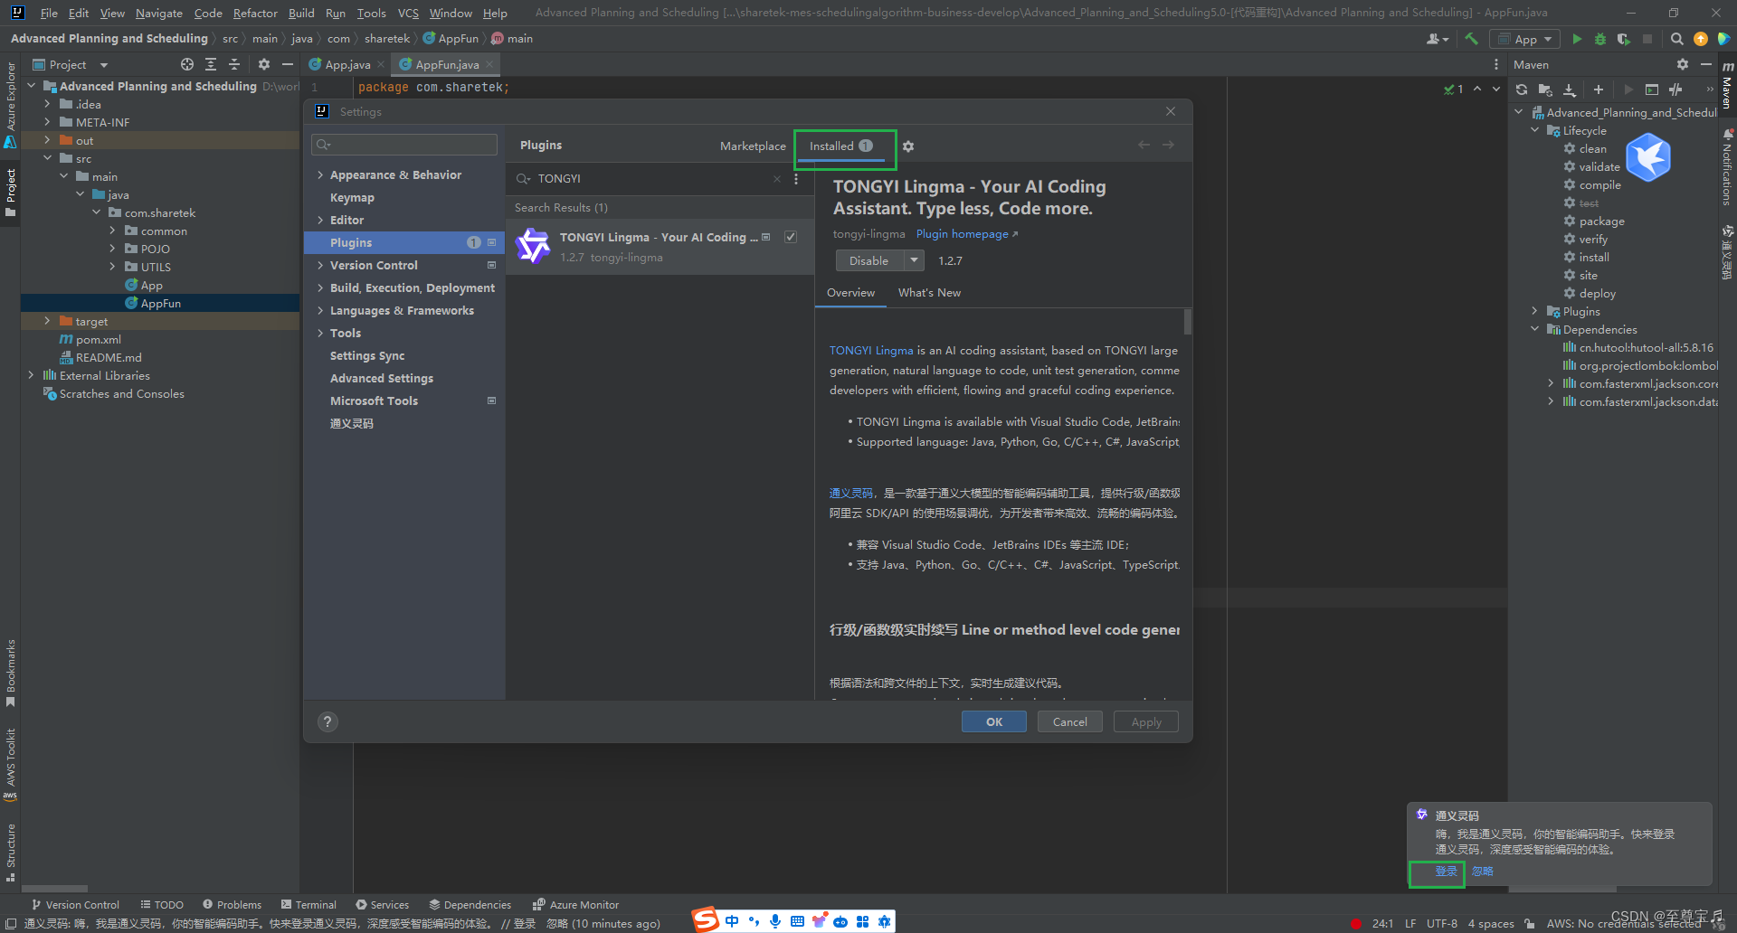Open Problems tool window

(233, 904)
